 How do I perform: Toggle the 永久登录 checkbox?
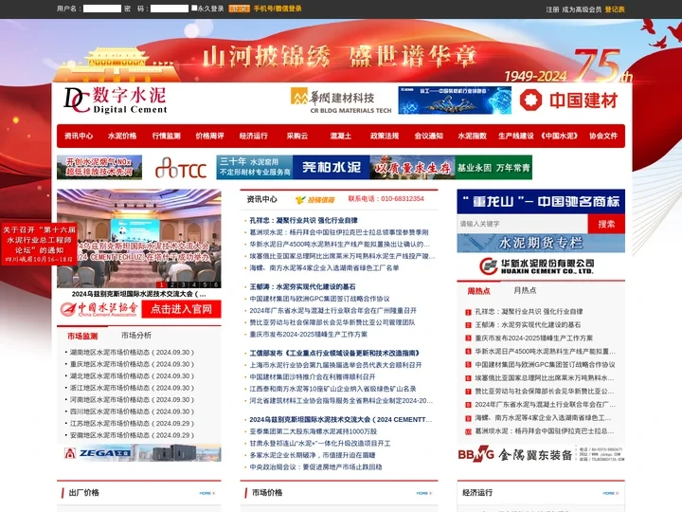(x=194, y=8)
